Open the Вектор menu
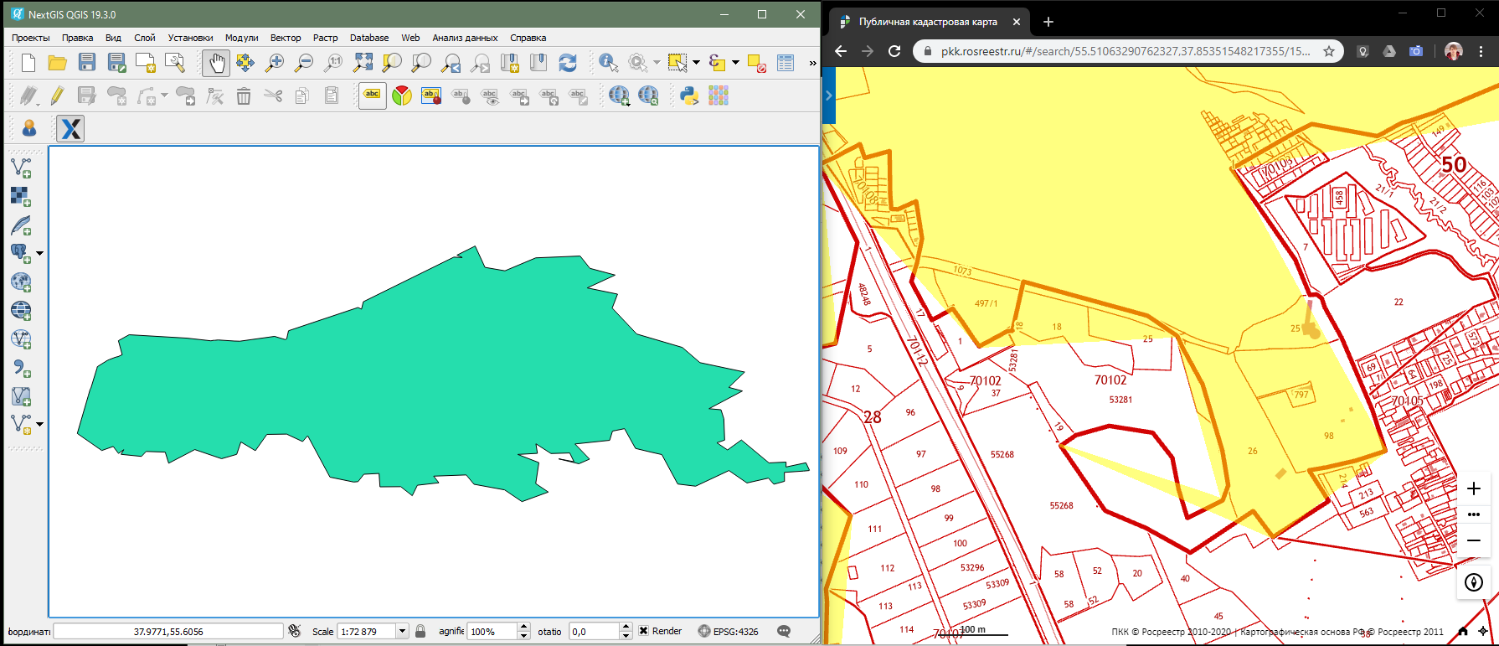 point(286,38)
